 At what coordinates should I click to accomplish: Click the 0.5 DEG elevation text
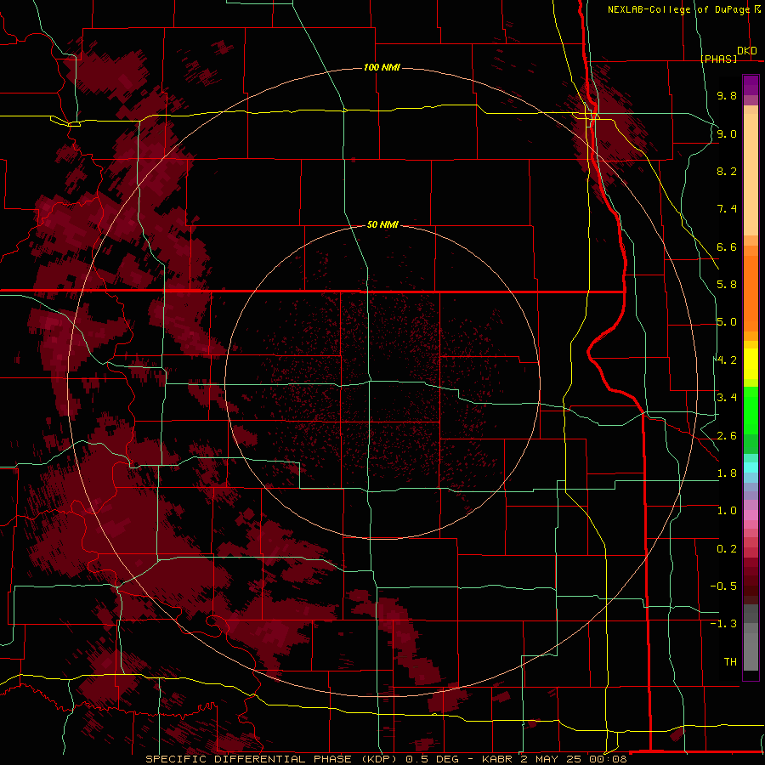click(433, 759)
